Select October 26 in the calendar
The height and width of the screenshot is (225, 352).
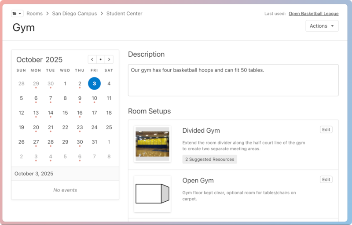click(x=21, y=142)
